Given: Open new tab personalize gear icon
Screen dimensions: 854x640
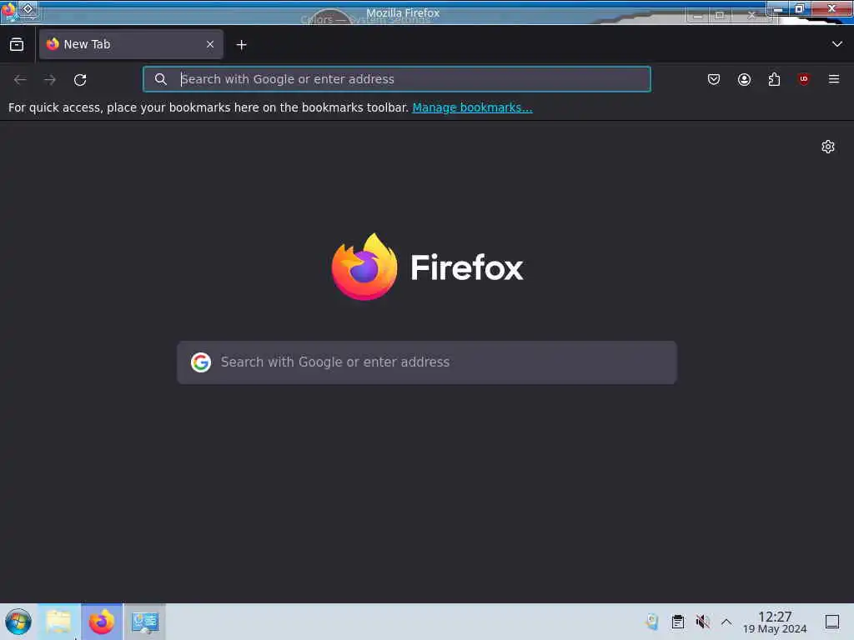Looking at the screenshot, I should click(828, 147).
